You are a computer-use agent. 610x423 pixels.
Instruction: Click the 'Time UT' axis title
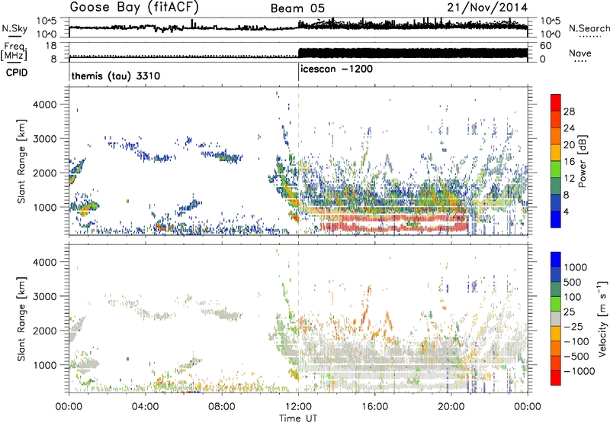coord(298,418)
